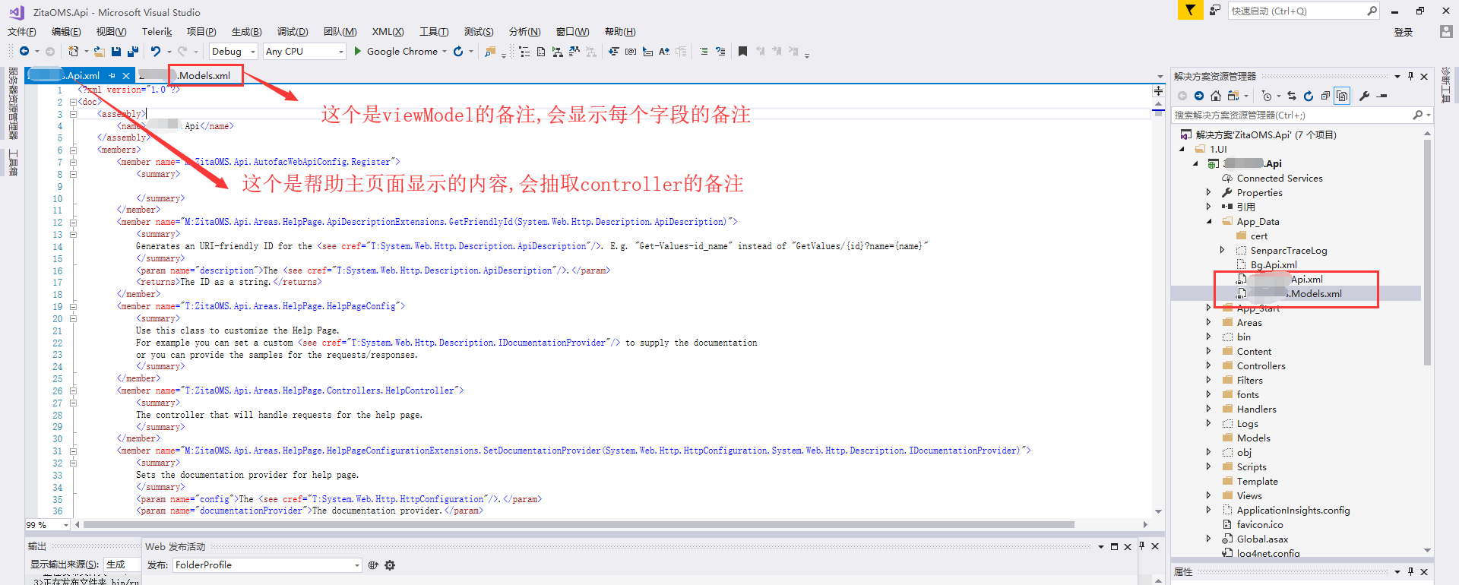Close the Api.xml editor tab

click(x=126, y=76)
